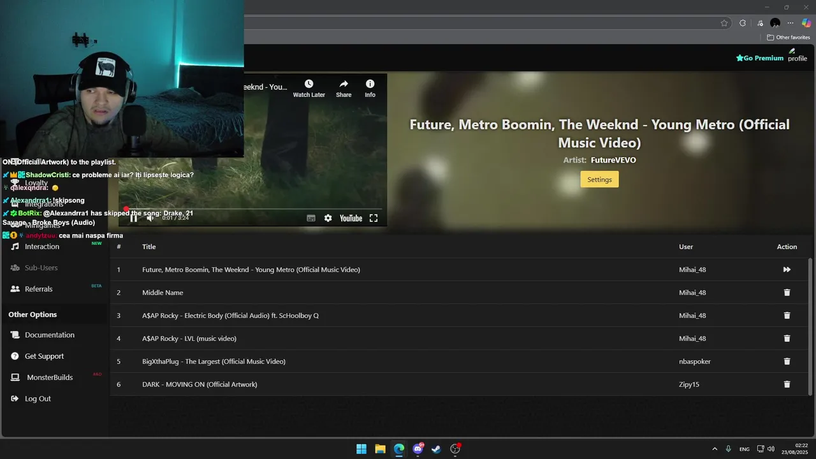This screenshot has height=459, width=816.
Task: Skip the currently playing Young Metro song
Action: point(787,270)
